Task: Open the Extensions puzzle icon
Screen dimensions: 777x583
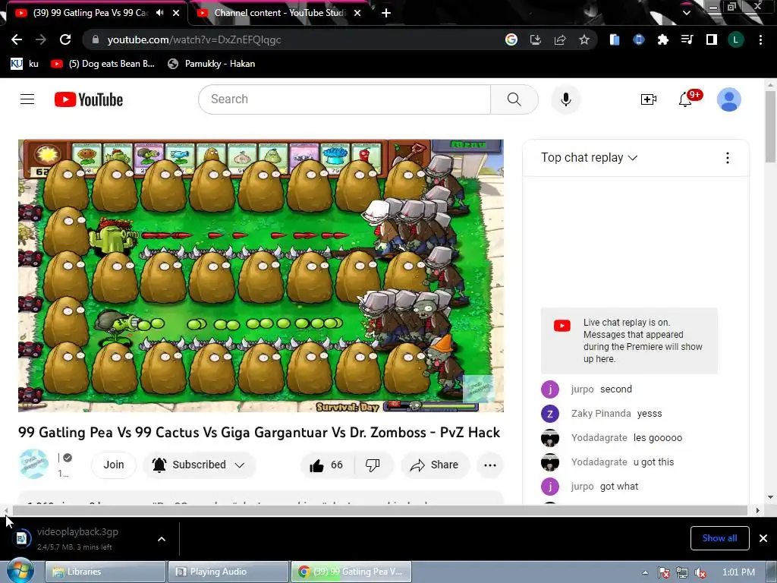Action: (662, 39)
